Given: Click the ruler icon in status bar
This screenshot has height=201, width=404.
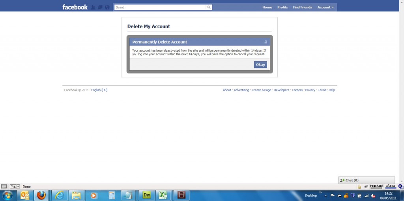Looking at the screenshot, I should [4, 186].
